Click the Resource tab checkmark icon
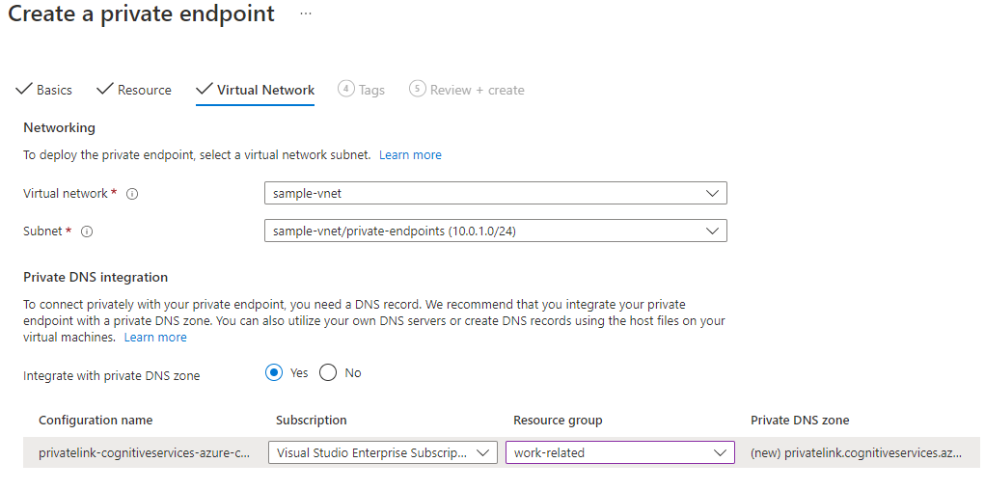 point(105,90)
